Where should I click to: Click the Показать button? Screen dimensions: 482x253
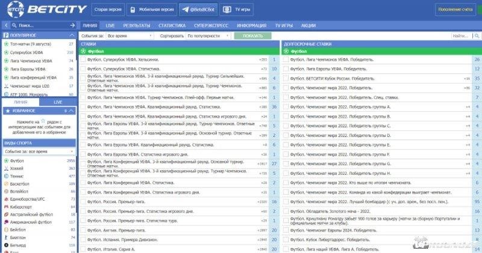252,36
